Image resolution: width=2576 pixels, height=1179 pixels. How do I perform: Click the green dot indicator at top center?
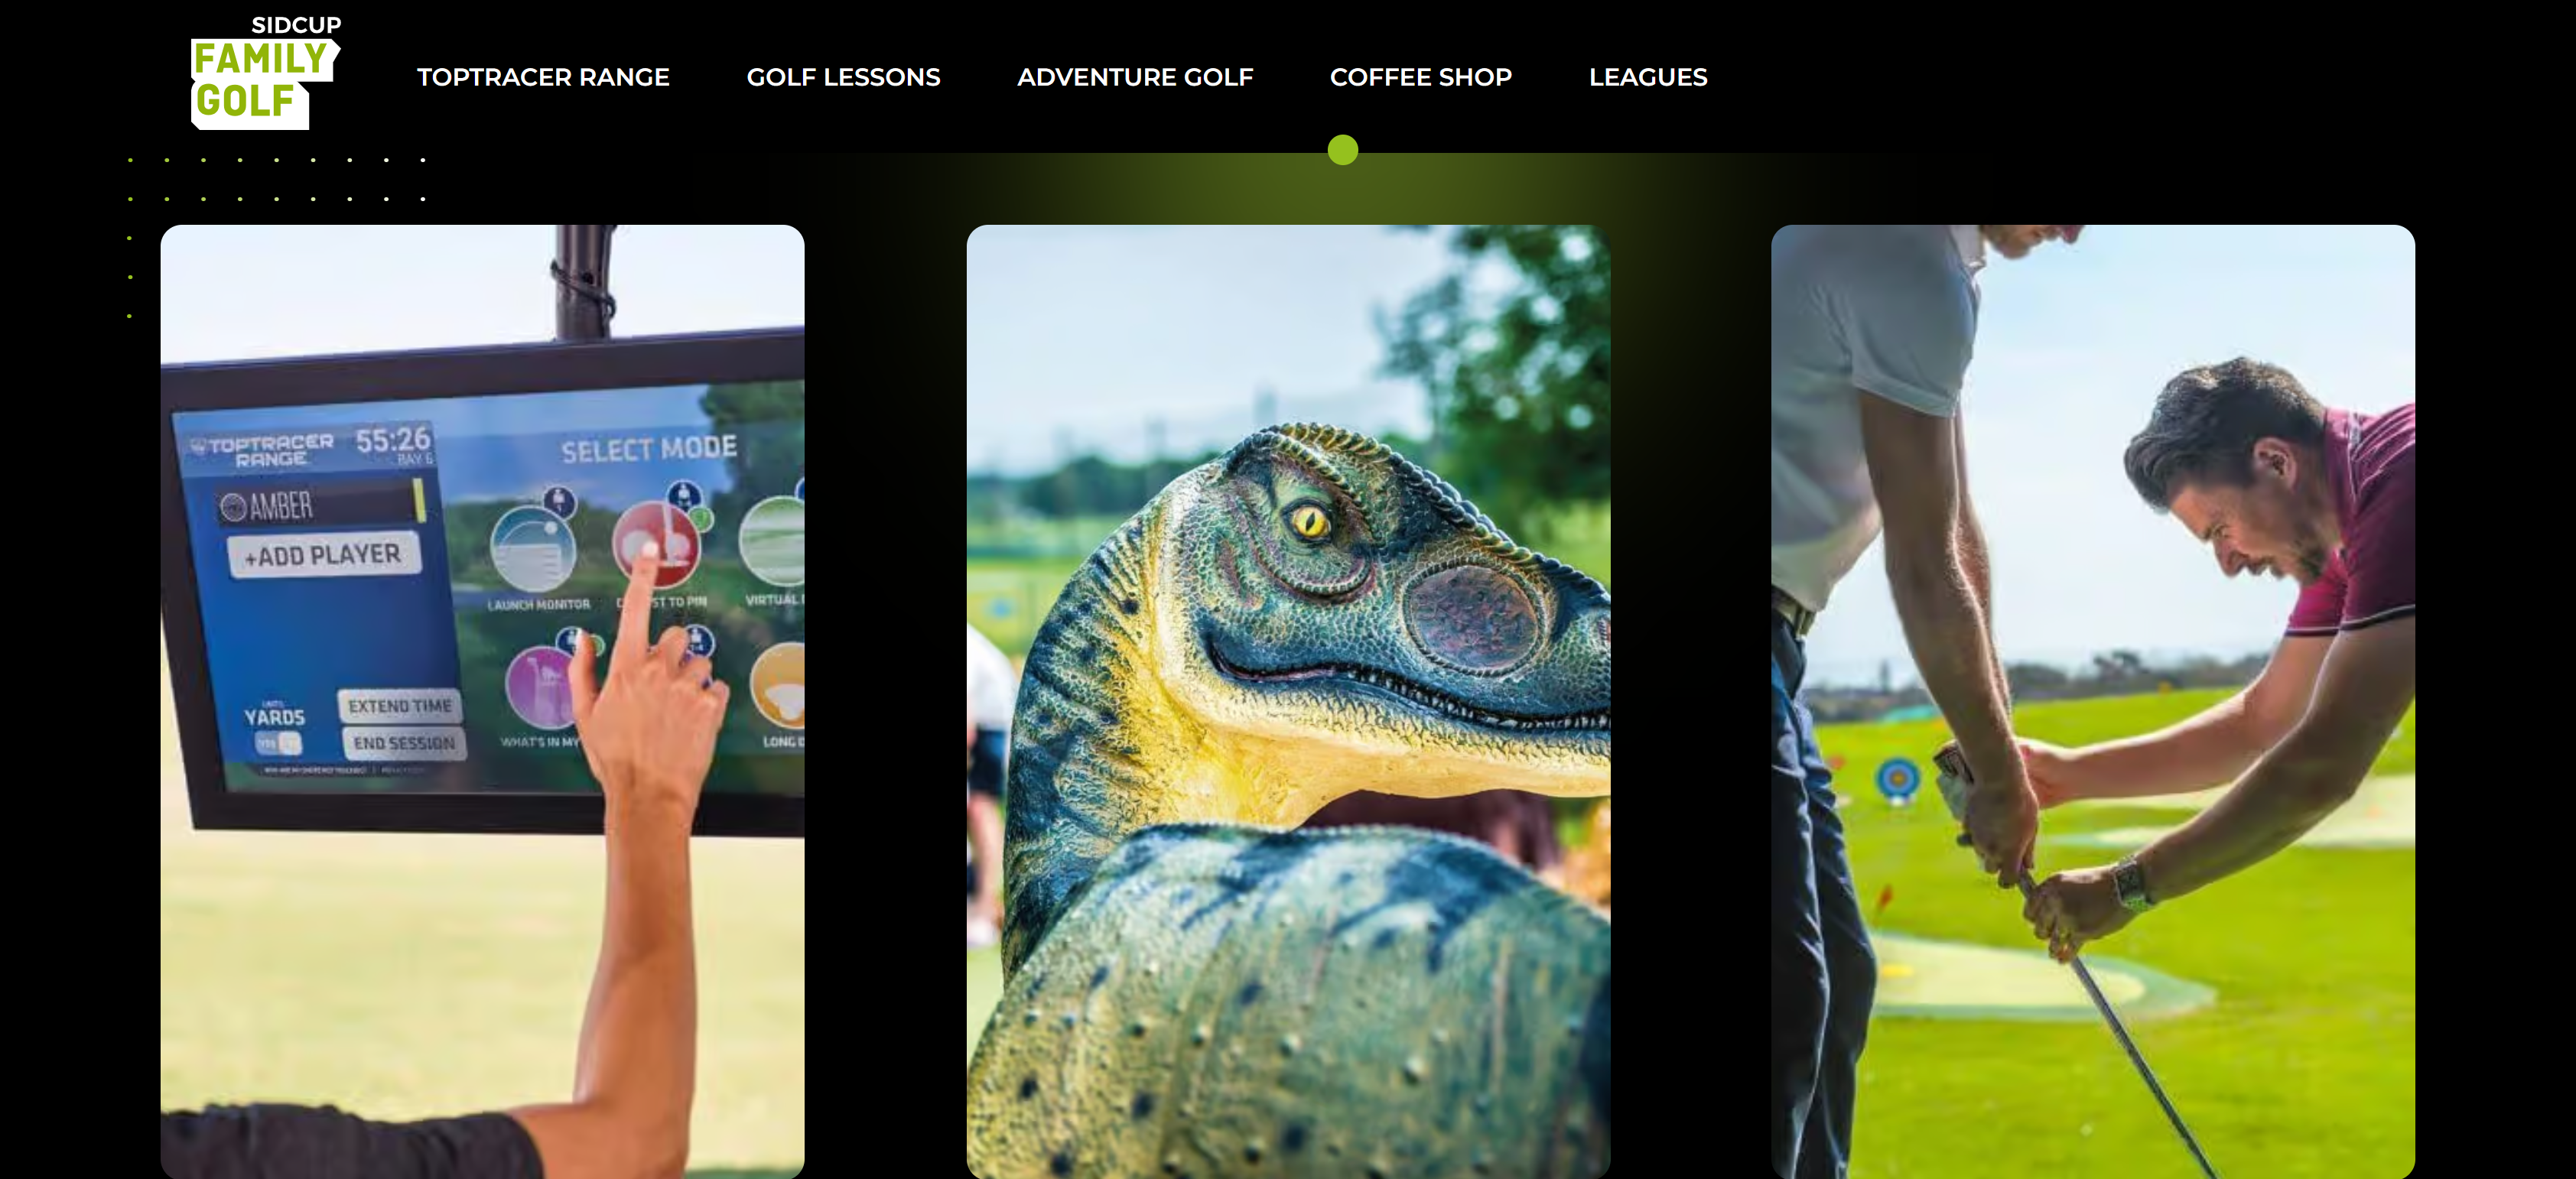coord(1344,151)
